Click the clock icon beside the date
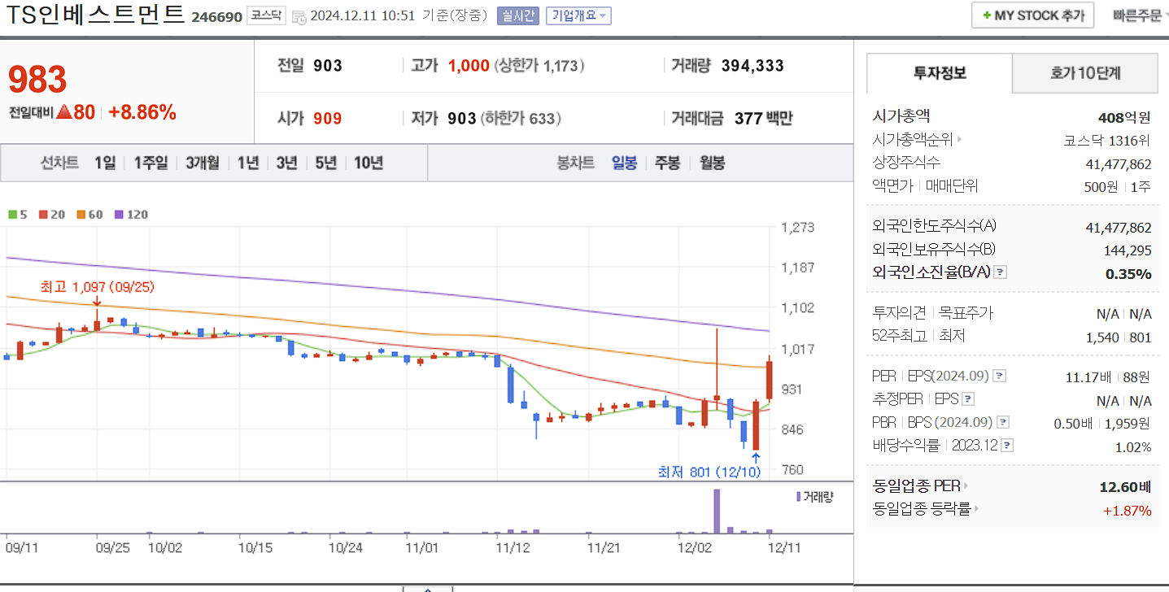 coord(298,14)
